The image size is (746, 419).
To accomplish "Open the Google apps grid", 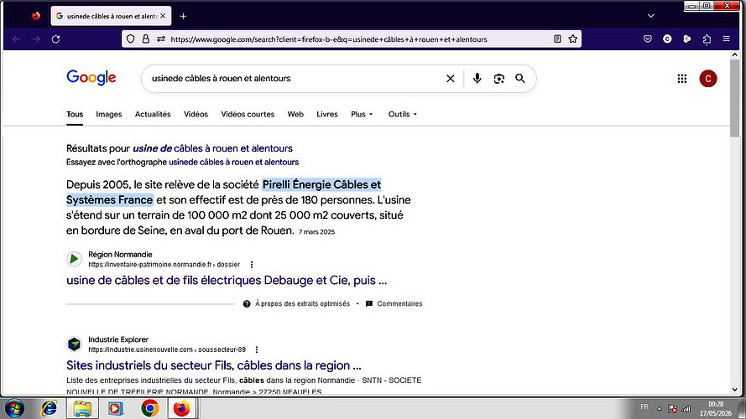I will click(x=681, y=79).
